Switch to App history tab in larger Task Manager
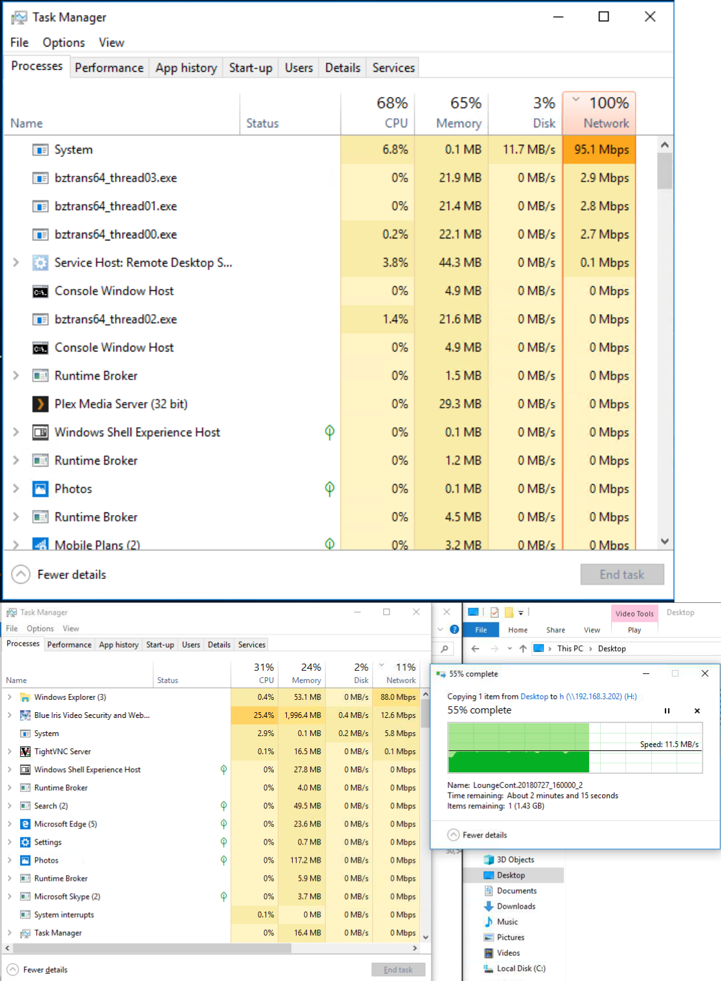This screenshot has height=981, width=721. (186, 68)
